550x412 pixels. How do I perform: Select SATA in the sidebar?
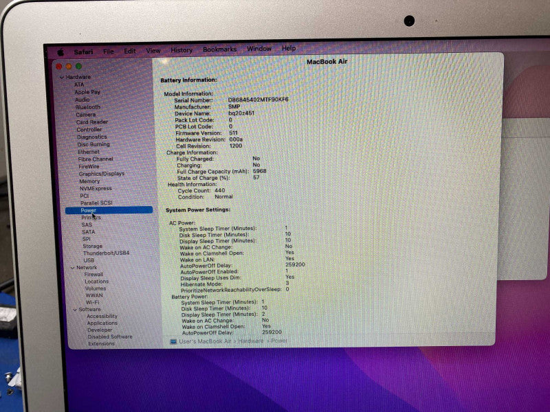[x=89, y=232]
